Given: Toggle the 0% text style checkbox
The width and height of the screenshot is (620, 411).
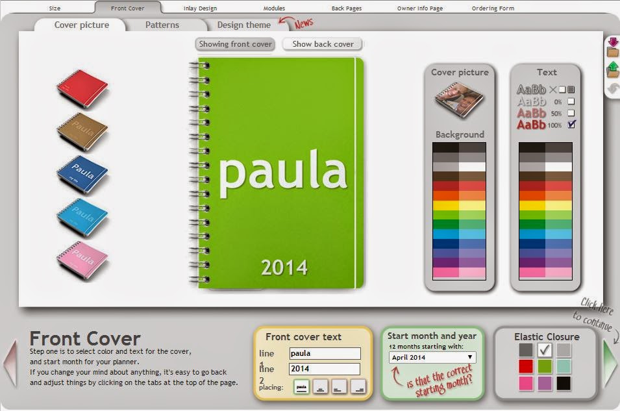Looking at the screenshot, I should [571, 101].
